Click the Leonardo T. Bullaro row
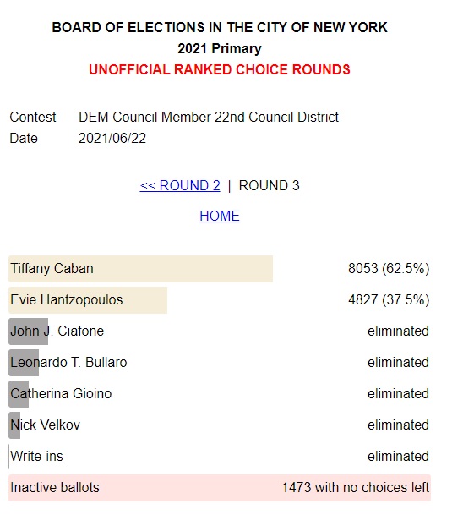The height and width of the screenshot is (526, 474). point(220,363)
